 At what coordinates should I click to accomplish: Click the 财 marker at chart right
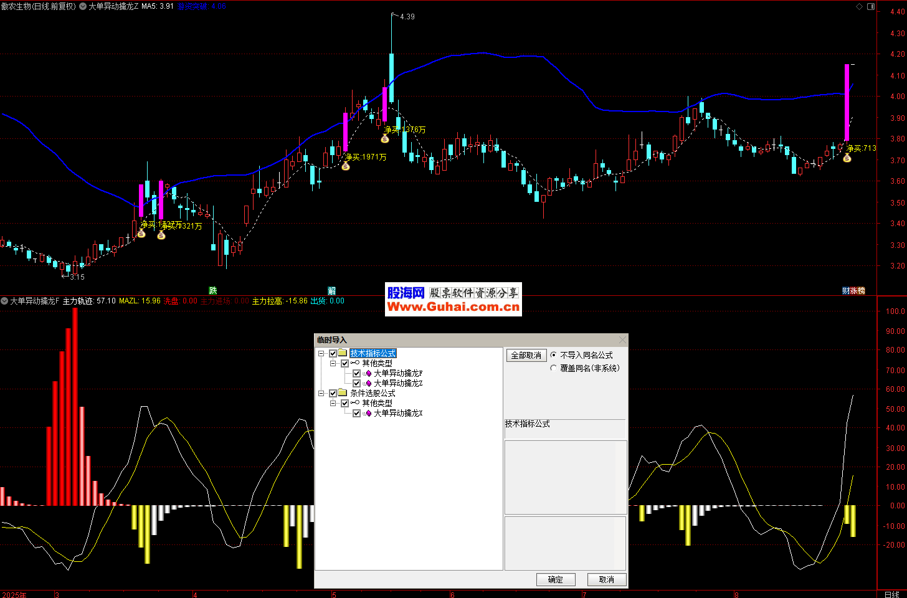[846, 290]
